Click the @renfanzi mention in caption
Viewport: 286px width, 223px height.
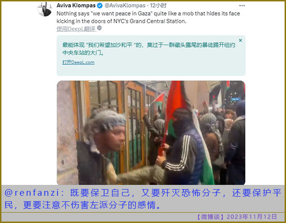32,193
